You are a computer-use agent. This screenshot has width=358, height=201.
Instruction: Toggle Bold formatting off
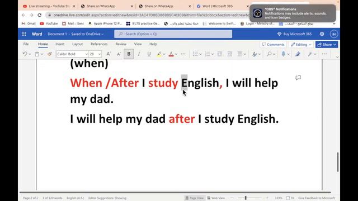click(129, 54)
